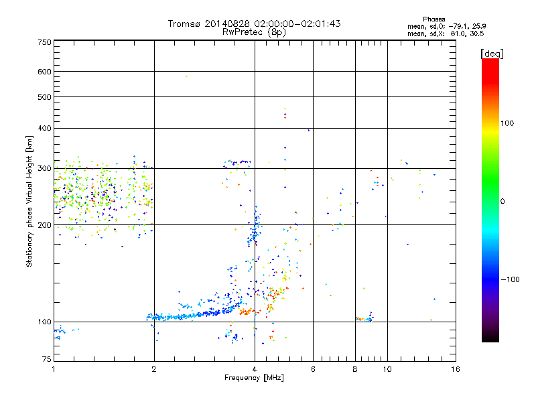The width and height of the screenshot is (536, 402).
Task: Click the '[deg]' colorbar unit label
Action: click(492, 54)
